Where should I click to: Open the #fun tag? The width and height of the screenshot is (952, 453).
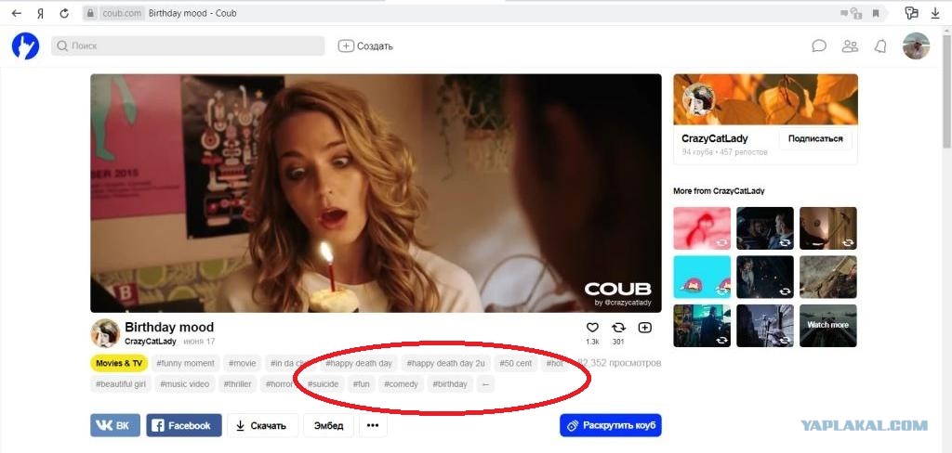tap(362, 384)
